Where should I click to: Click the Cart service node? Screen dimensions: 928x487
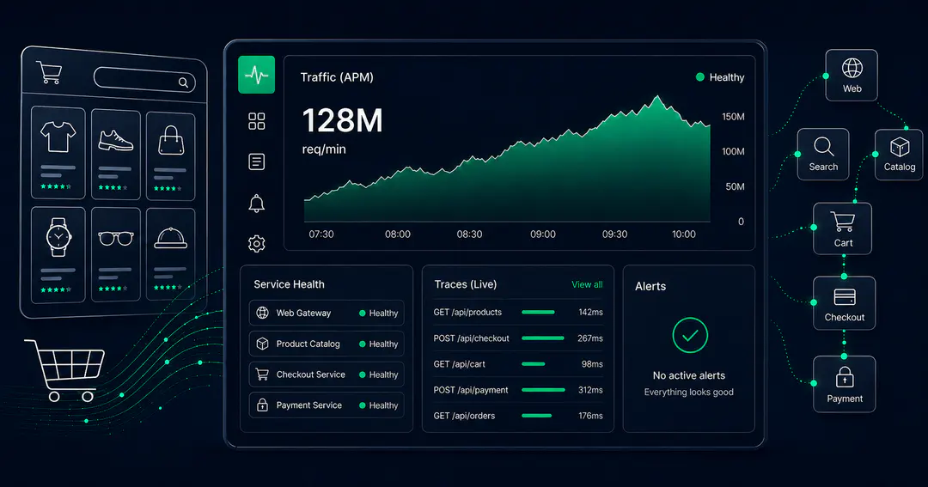(843, 228)
